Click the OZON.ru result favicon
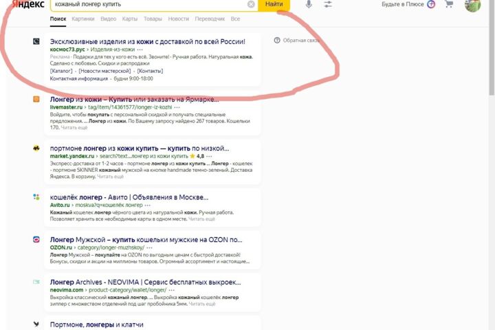The width and height of the screenshot is (495, 330). 36,239
